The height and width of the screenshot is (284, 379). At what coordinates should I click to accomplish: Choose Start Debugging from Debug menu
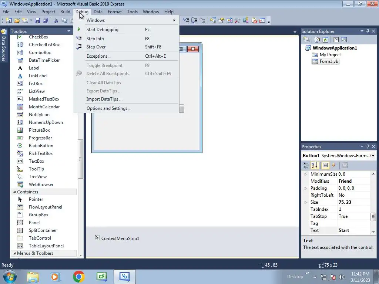tap(126, 30)
